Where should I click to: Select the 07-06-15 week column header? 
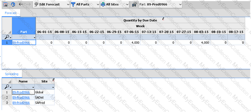(132, 32)
